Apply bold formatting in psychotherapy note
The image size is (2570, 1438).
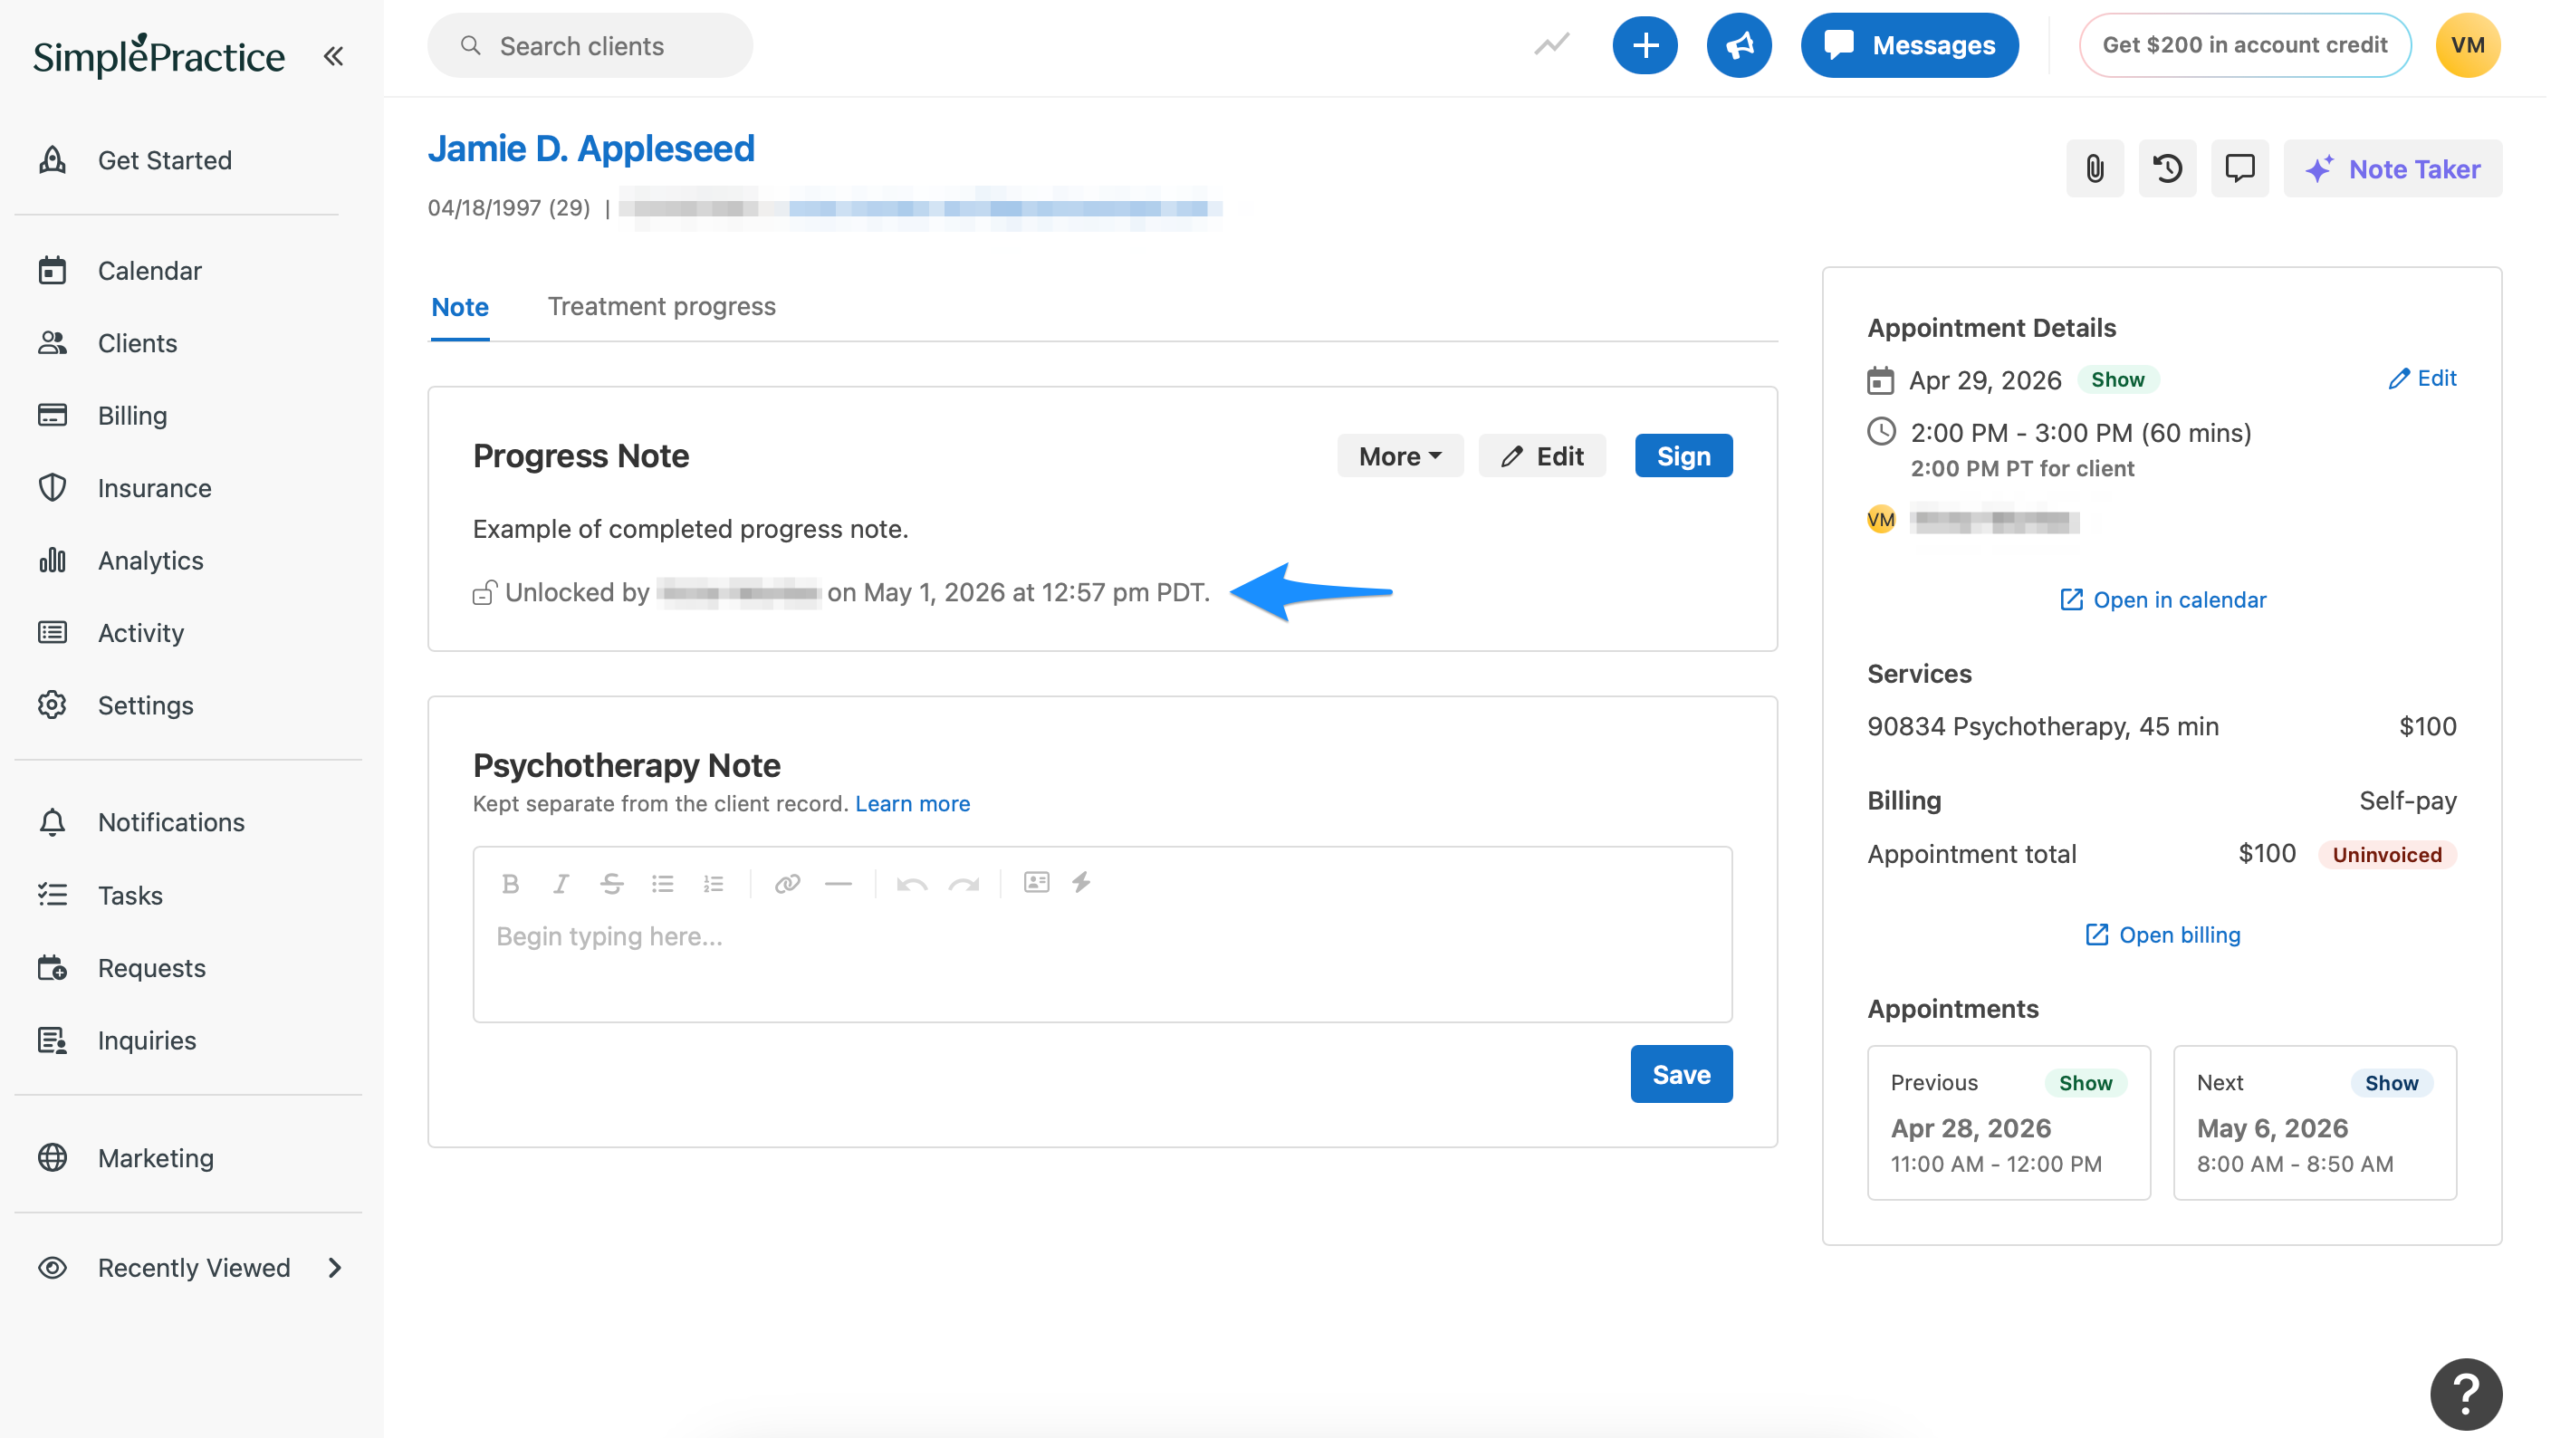511,883
